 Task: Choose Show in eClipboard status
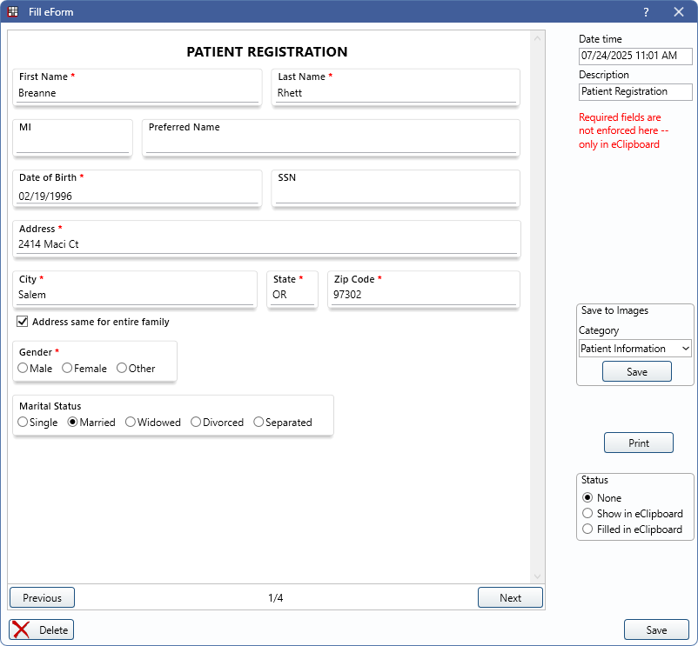[587, 514]
